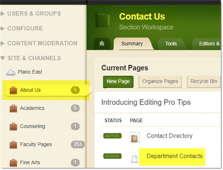Click the Fine Arts count badge 1
This screenshot has height=170, width=223.
pyautogui.click(x=75, y=162)
